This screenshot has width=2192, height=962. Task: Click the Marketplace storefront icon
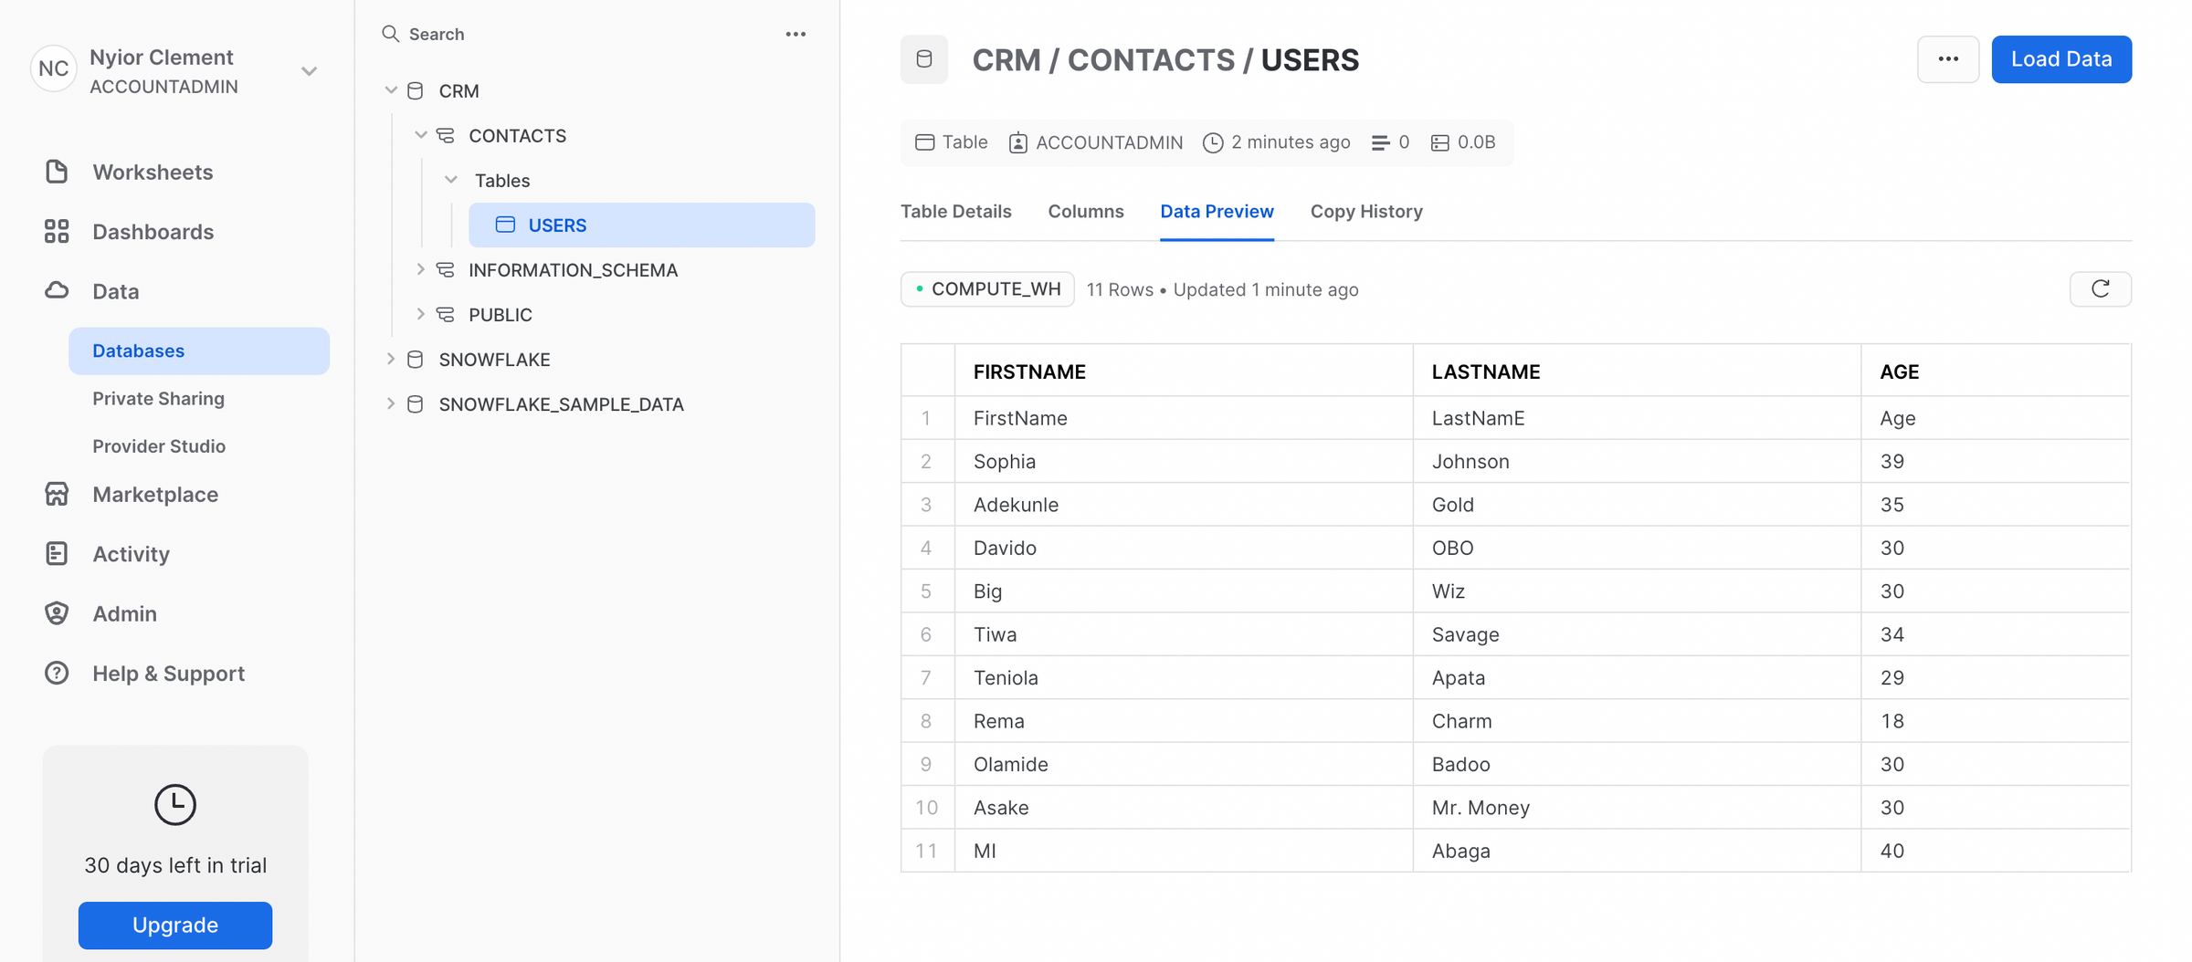(57, 494)
